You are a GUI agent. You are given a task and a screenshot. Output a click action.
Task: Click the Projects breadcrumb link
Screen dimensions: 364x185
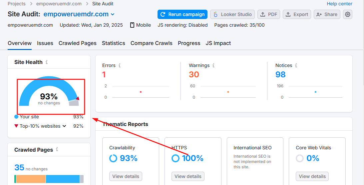click(17, 4)
